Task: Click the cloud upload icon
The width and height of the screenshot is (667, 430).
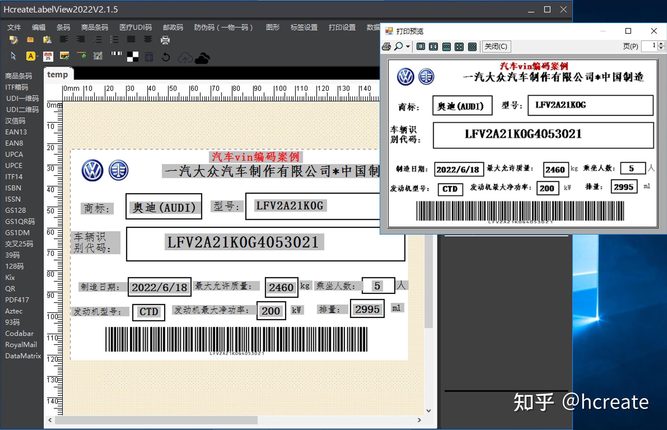Action: [185, 58]
